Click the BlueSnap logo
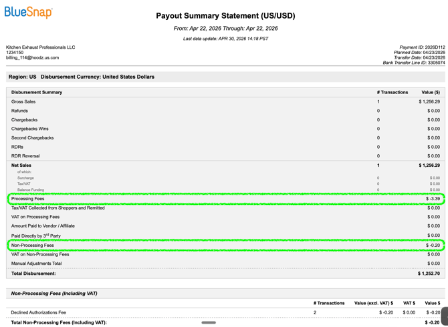 pyautogui.click(x=28, y=13)
